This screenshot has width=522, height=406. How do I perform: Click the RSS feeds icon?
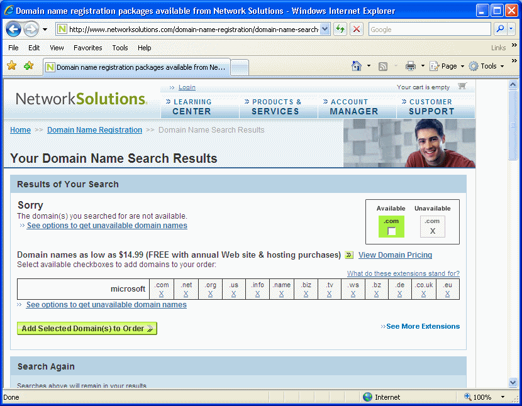[x=383, y=66]
